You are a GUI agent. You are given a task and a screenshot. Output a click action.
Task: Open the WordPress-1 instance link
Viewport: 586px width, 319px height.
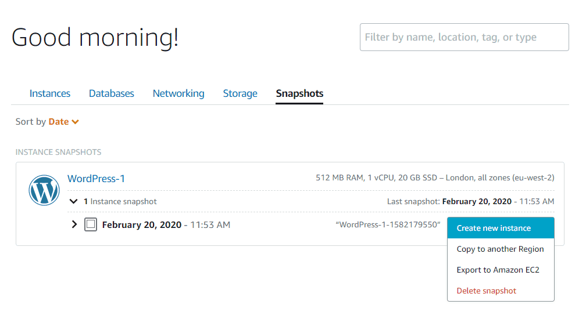pyautogui.click(x=96, y=179)
